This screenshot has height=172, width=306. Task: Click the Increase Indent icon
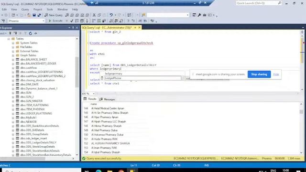click(145, 21)
